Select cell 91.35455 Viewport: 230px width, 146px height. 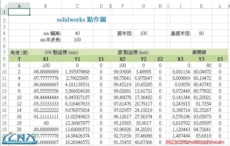pos(123,142)
